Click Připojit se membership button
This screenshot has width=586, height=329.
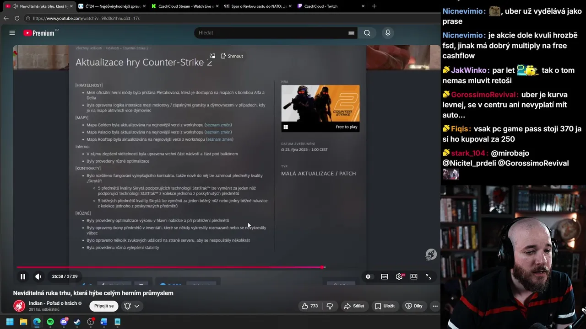pyautogui.click(x=104, y=306)
